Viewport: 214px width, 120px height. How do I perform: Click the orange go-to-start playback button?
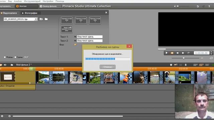pyautogui.click(x=172, y=53)
